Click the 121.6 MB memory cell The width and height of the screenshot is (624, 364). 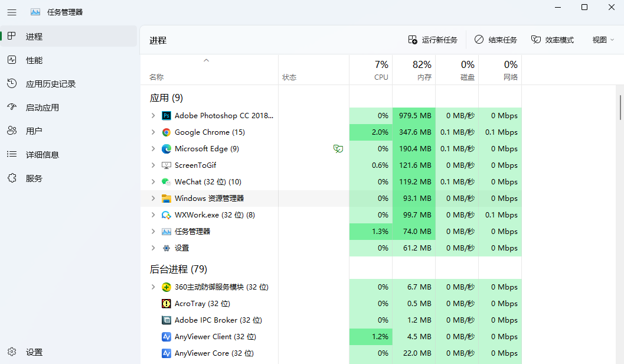coord(414,165)
